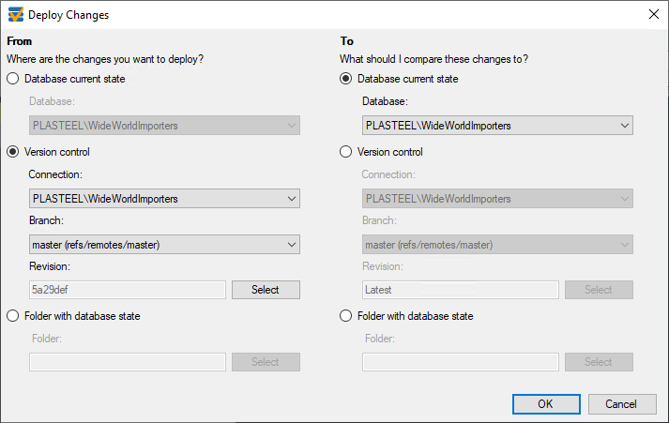Click Select button next to revision 5a29def
Viewport: 669px width, 423px height.
(266, 290)
